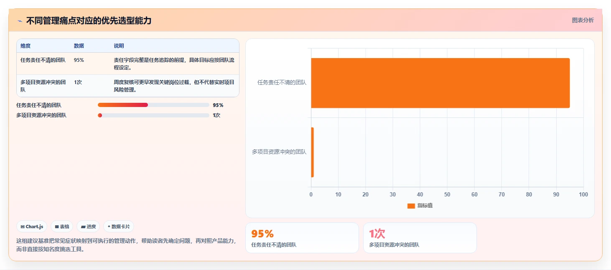Click the summary paragraph starting 这组建议基准

pyautogui.click(x=127, y=245)
